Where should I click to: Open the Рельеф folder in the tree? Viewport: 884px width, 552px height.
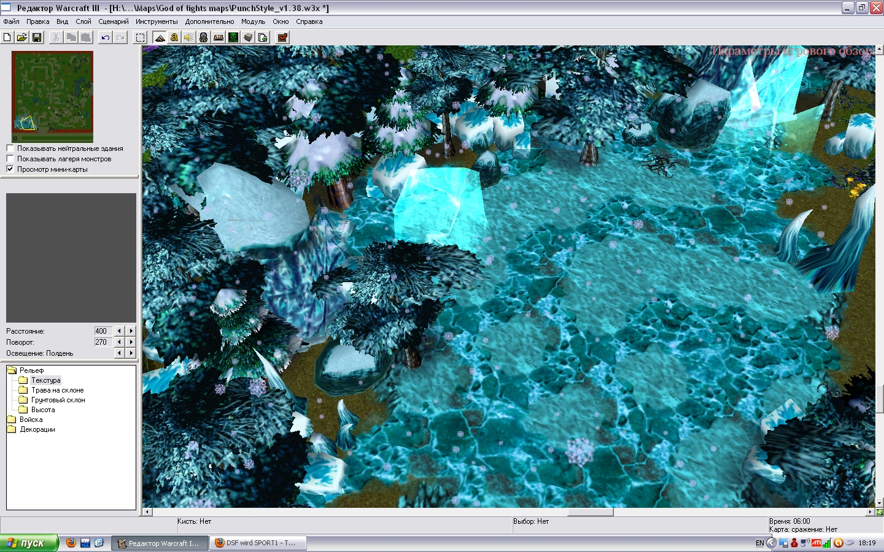pyautogui.click(x=25, y=370)
